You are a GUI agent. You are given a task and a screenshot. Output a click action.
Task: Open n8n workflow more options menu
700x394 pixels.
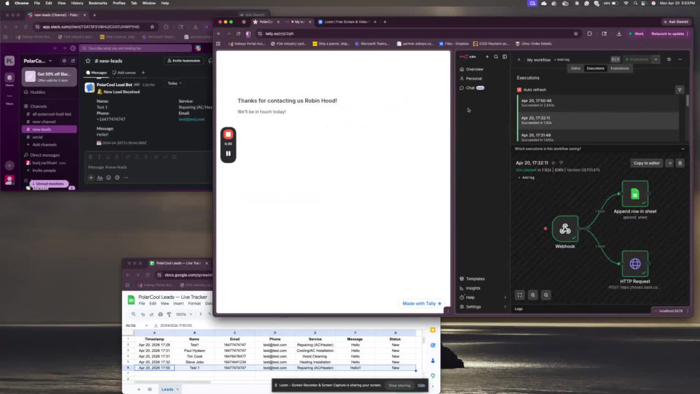(680, 59)
